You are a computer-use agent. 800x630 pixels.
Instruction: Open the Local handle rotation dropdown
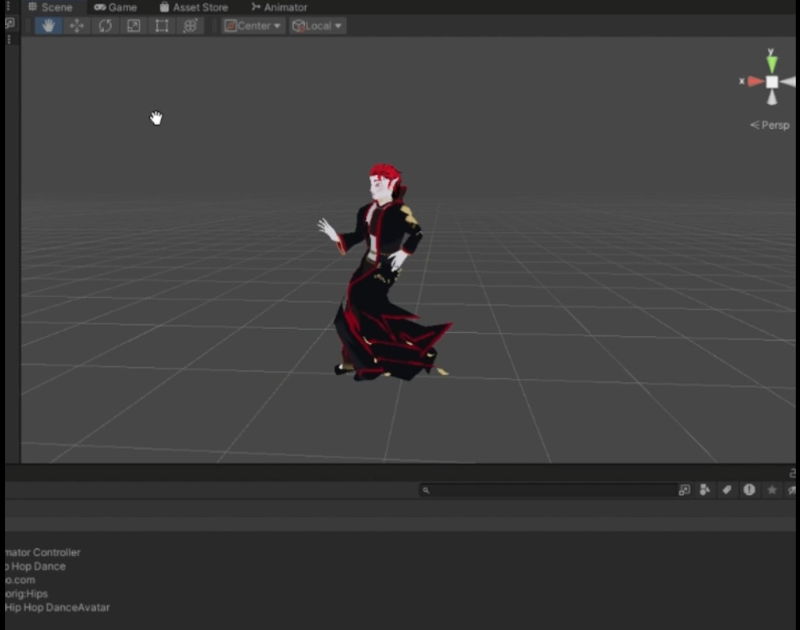point(317,25)
